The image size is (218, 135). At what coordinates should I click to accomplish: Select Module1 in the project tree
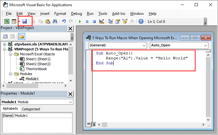[32, 79]
